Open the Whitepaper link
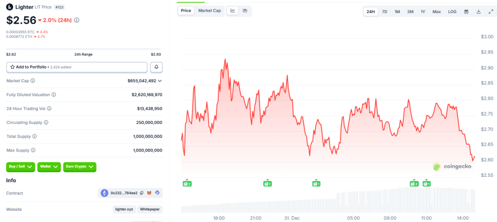This screenshot has width=497, height=222. point(149,209)
